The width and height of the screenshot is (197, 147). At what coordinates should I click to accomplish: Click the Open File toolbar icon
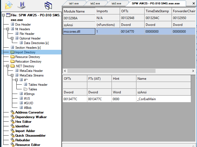9,5
